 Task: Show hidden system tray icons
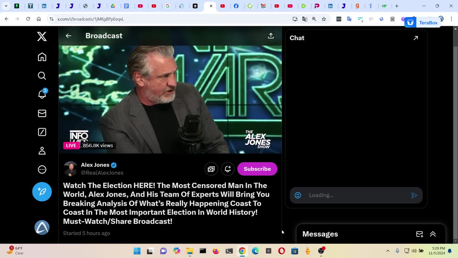coord(388,251)
